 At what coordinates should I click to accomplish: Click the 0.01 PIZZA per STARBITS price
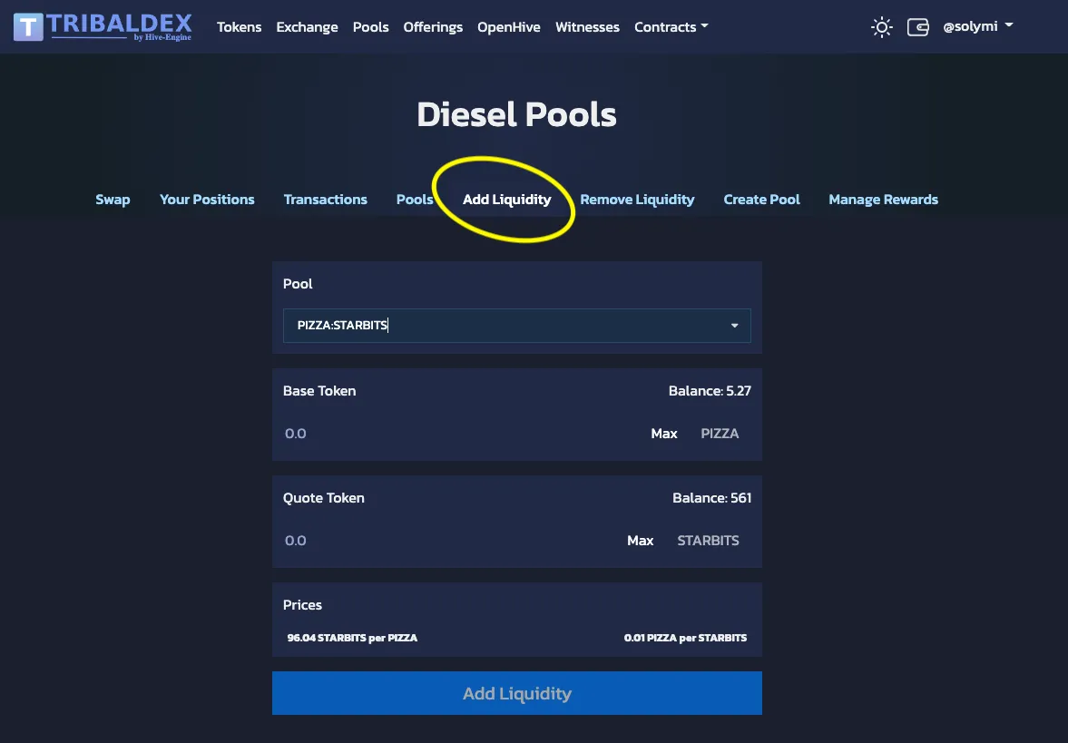(x=685, y=638)
